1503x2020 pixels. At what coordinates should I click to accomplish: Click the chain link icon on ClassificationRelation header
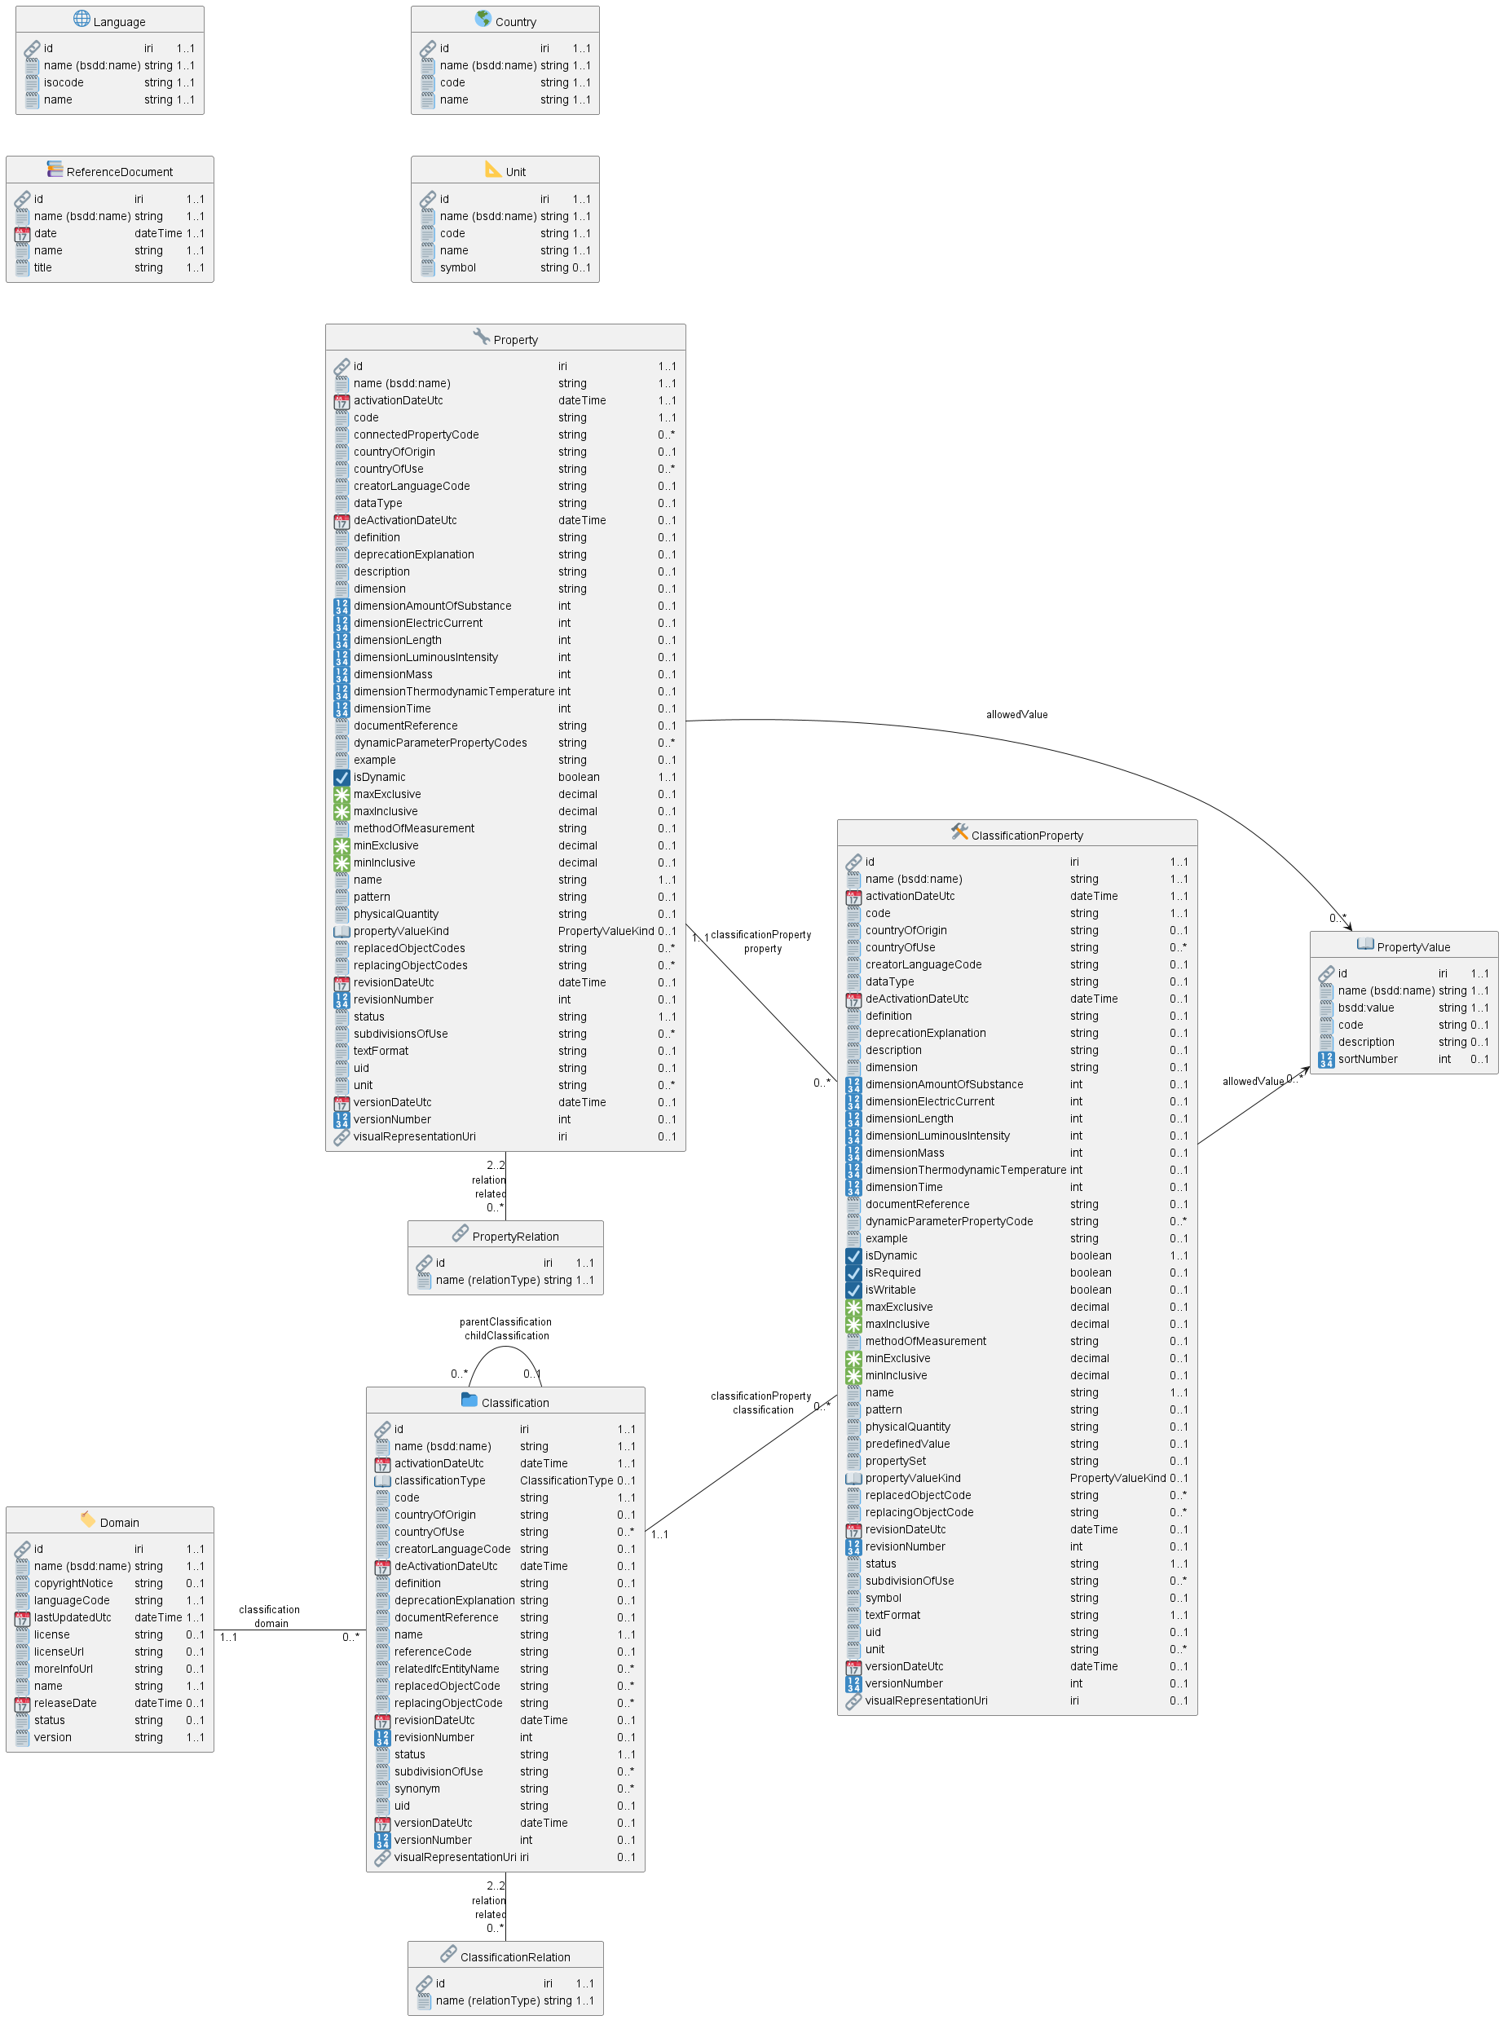pos(448,1955)
